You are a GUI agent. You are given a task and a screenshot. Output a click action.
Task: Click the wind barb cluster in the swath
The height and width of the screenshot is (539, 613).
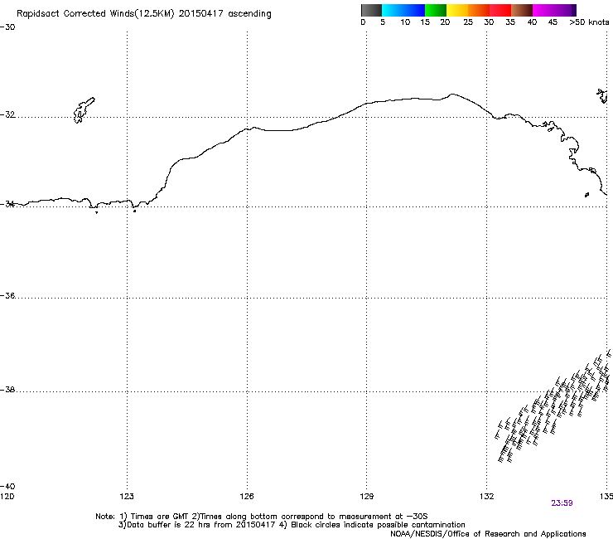click(x=554, y=405)
